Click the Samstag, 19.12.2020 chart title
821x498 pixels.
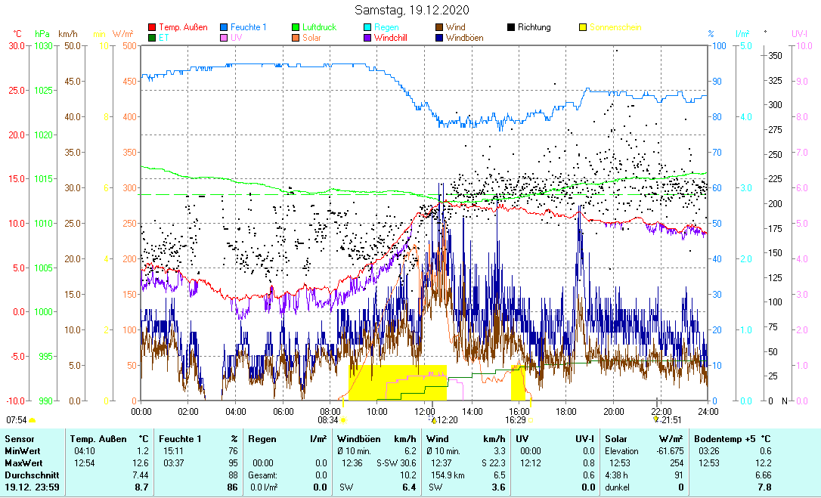pyautogui.click(x=411, y=10)
